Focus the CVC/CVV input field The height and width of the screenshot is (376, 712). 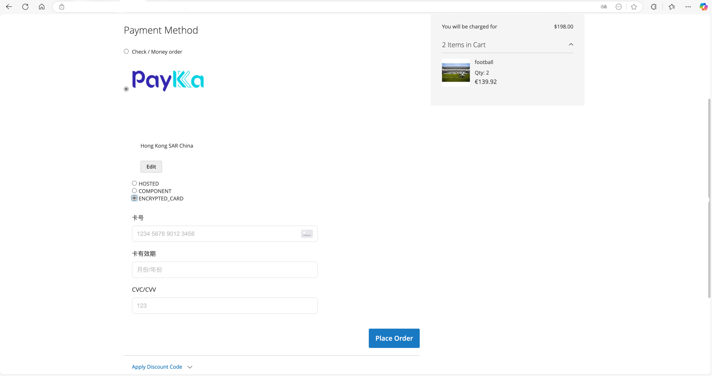pyautogui.click(x=224, y=306)
